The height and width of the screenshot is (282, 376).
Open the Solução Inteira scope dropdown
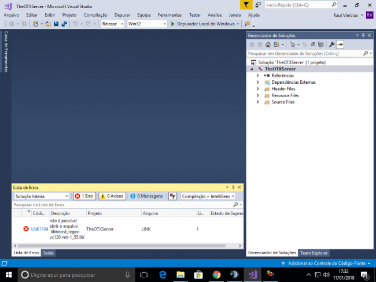[42, 196]
